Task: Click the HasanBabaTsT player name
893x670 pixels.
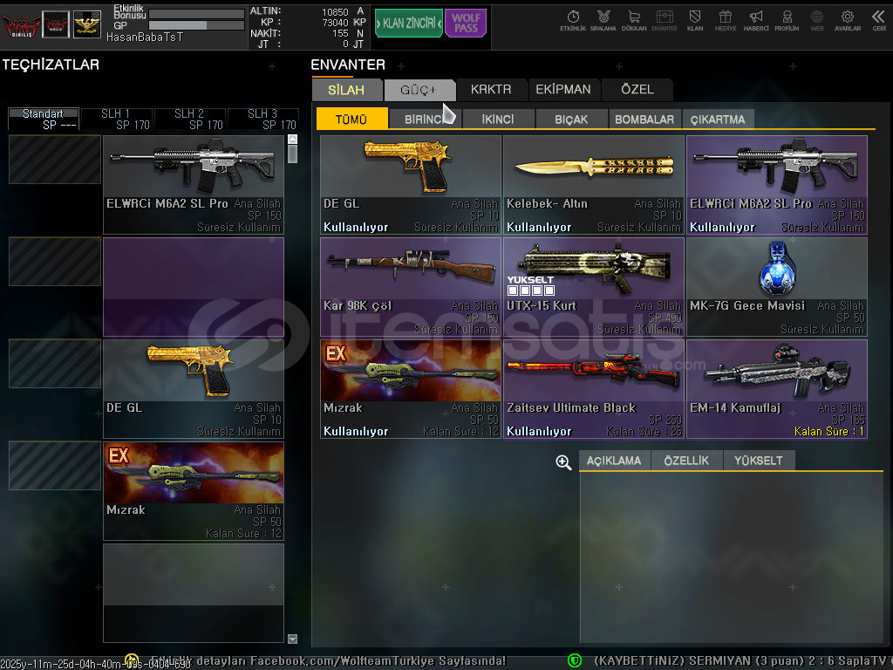Action: (145, 37)
